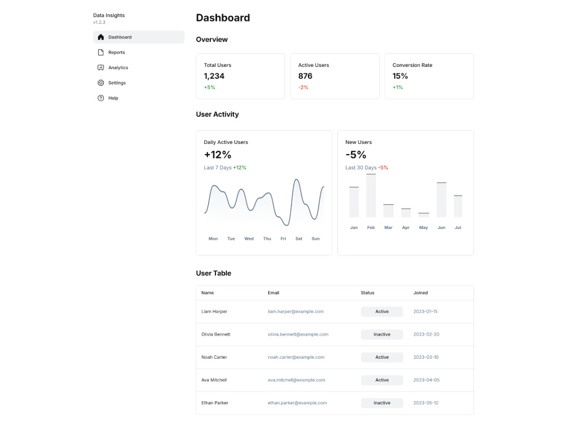Click the Dashboard home icon in sidebar
Image resolution: width=567 pixels, height=425 pixels.
click(x=100, y=37)
